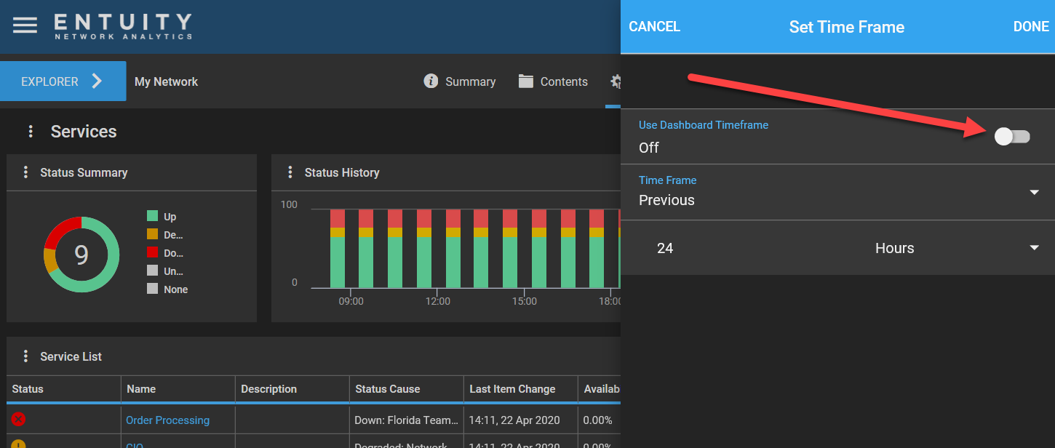1055x448 pixels.
Task: Click the 24 duration value field
Action: click(x=665, y=247)
